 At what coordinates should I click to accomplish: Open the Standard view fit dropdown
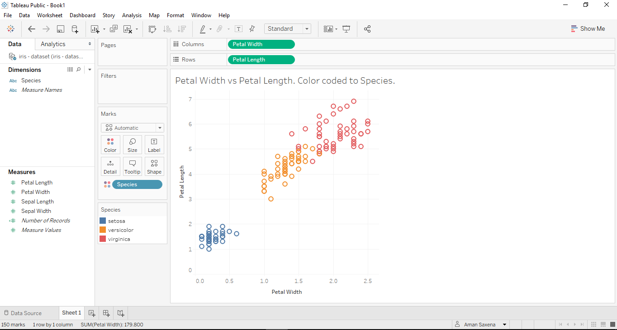(x=307, y=28)
